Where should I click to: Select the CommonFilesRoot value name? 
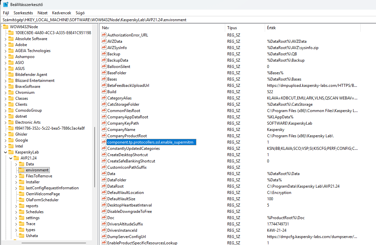[124, 110]
